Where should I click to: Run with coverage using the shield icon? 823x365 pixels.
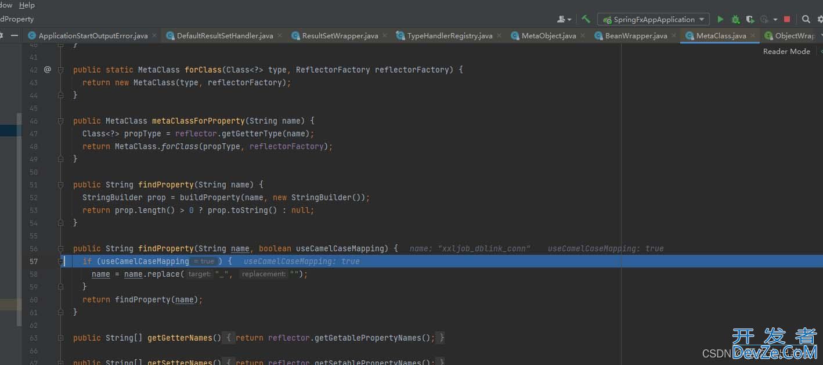(750, 19)
